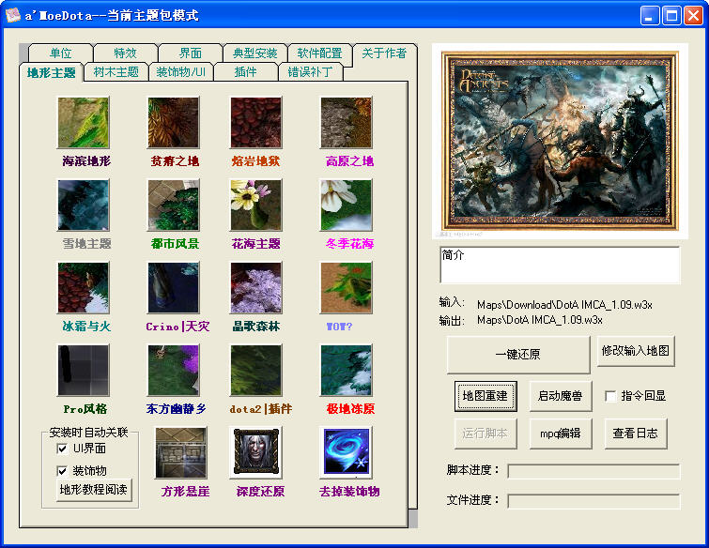Toggle the 装饰物 auto-link checkbox
The image size is (709, 548).
pyautogui.click(x=62, y=471)
